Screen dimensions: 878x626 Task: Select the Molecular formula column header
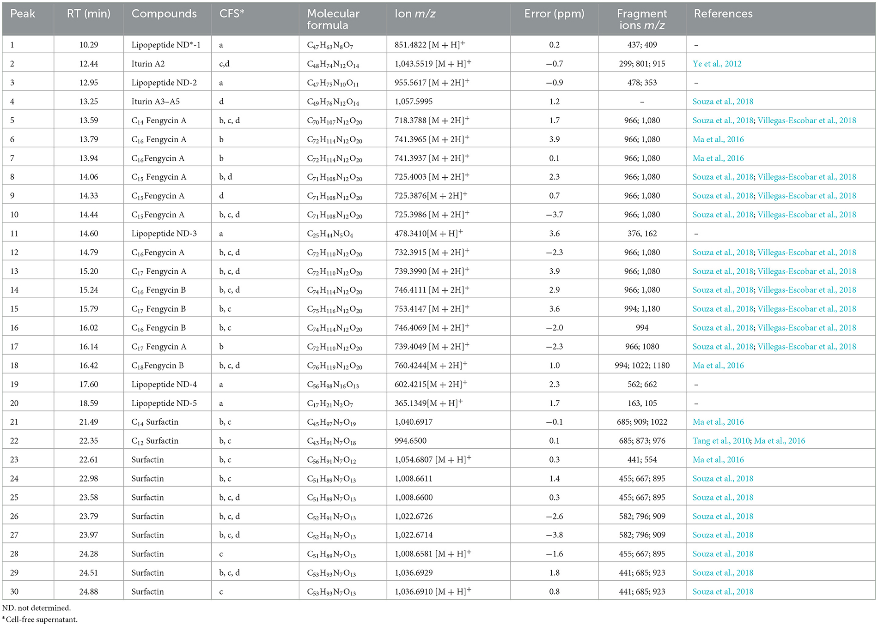click(333, 19)
